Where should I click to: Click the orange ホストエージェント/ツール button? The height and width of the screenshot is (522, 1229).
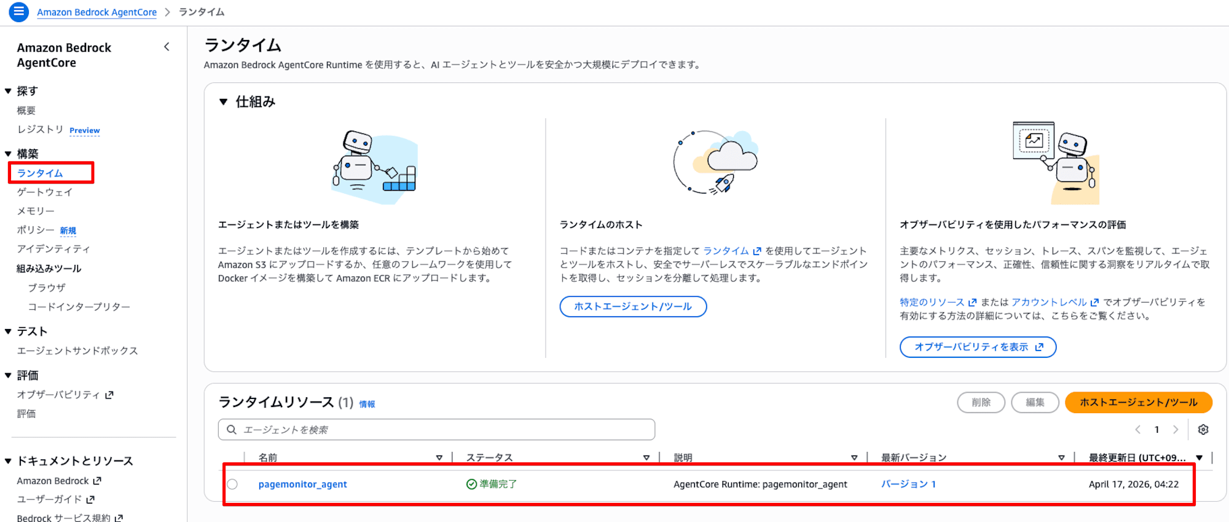point(1139,403)
